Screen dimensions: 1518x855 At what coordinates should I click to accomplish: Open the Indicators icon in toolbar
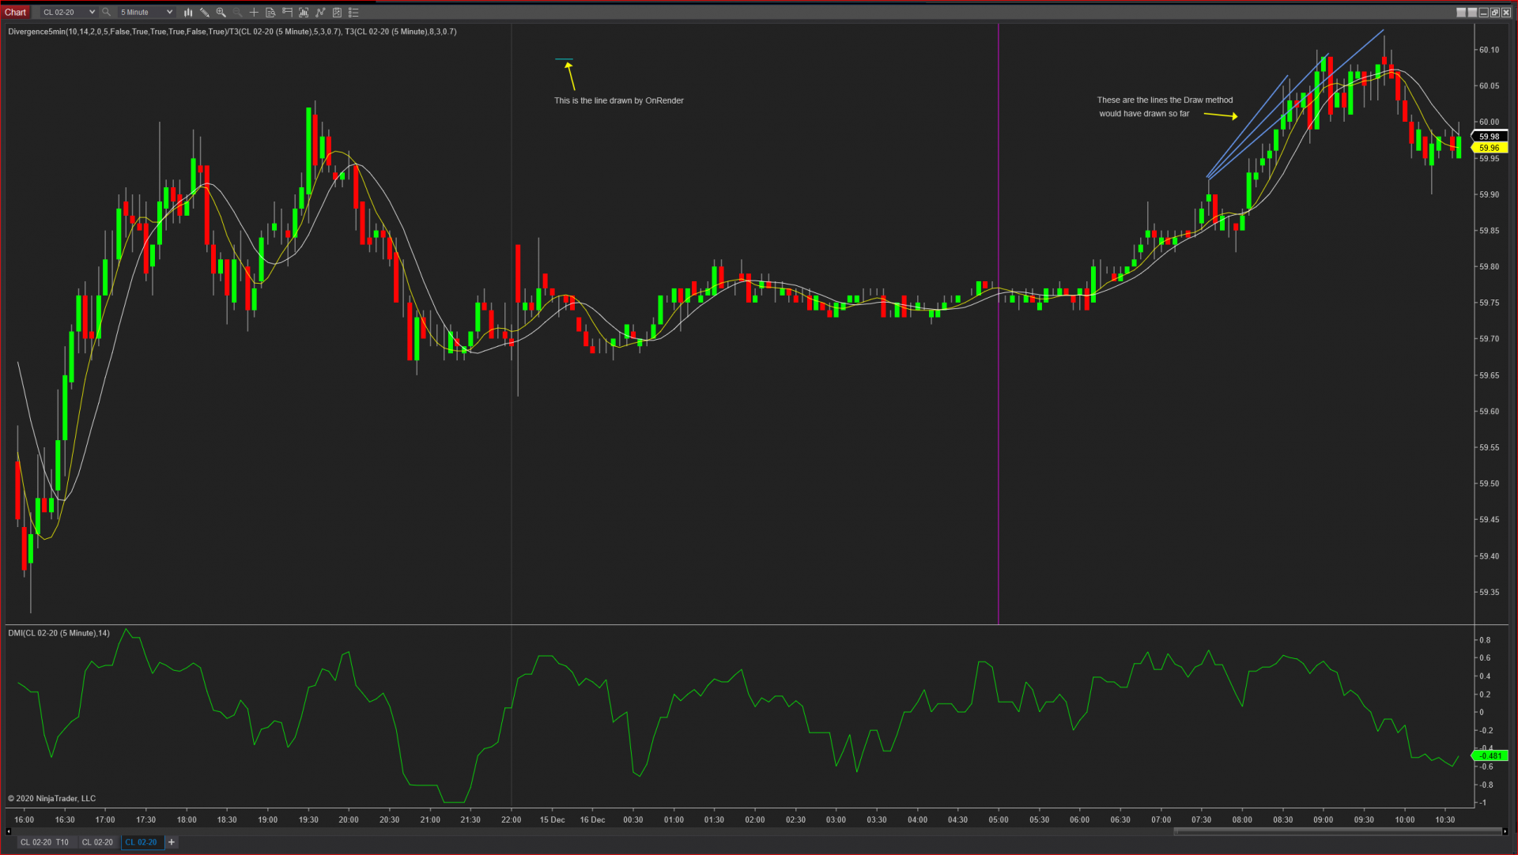click(x=320, y=12)
